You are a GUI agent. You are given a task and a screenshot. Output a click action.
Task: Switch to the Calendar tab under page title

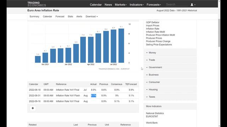(47, 17)
